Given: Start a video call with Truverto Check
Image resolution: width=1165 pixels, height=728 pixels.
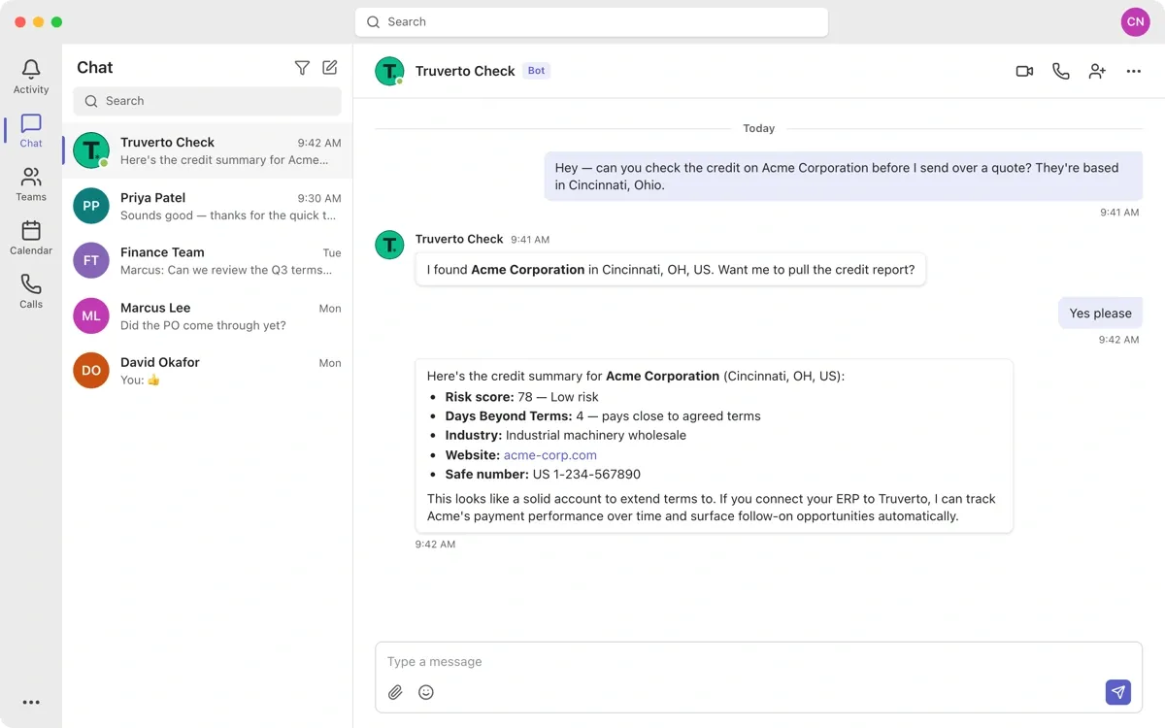Looking at the screenshot, I should point(1024,71).
